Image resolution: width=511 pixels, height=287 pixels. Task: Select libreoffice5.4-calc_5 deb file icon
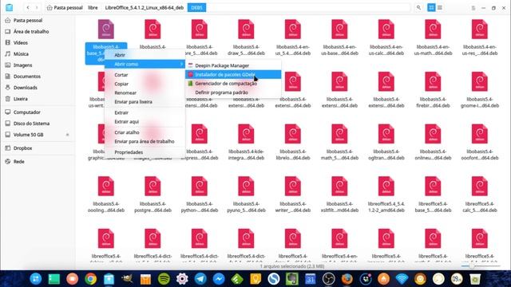(479, 187)
